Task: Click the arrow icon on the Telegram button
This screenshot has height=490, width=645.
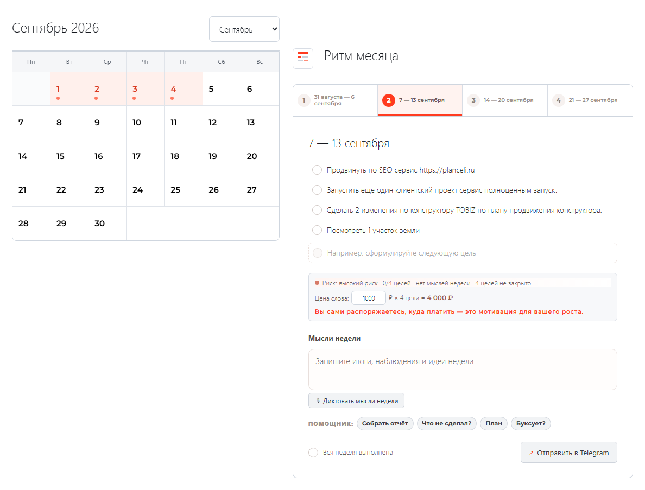Action: pos(531,453)
